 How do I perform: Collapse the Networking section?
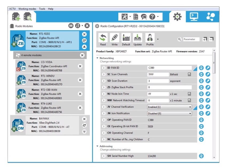[x=97, y=58]
